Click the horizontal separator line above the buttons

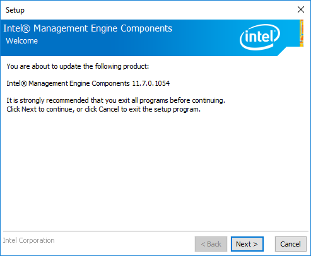(x=156, y=231)
